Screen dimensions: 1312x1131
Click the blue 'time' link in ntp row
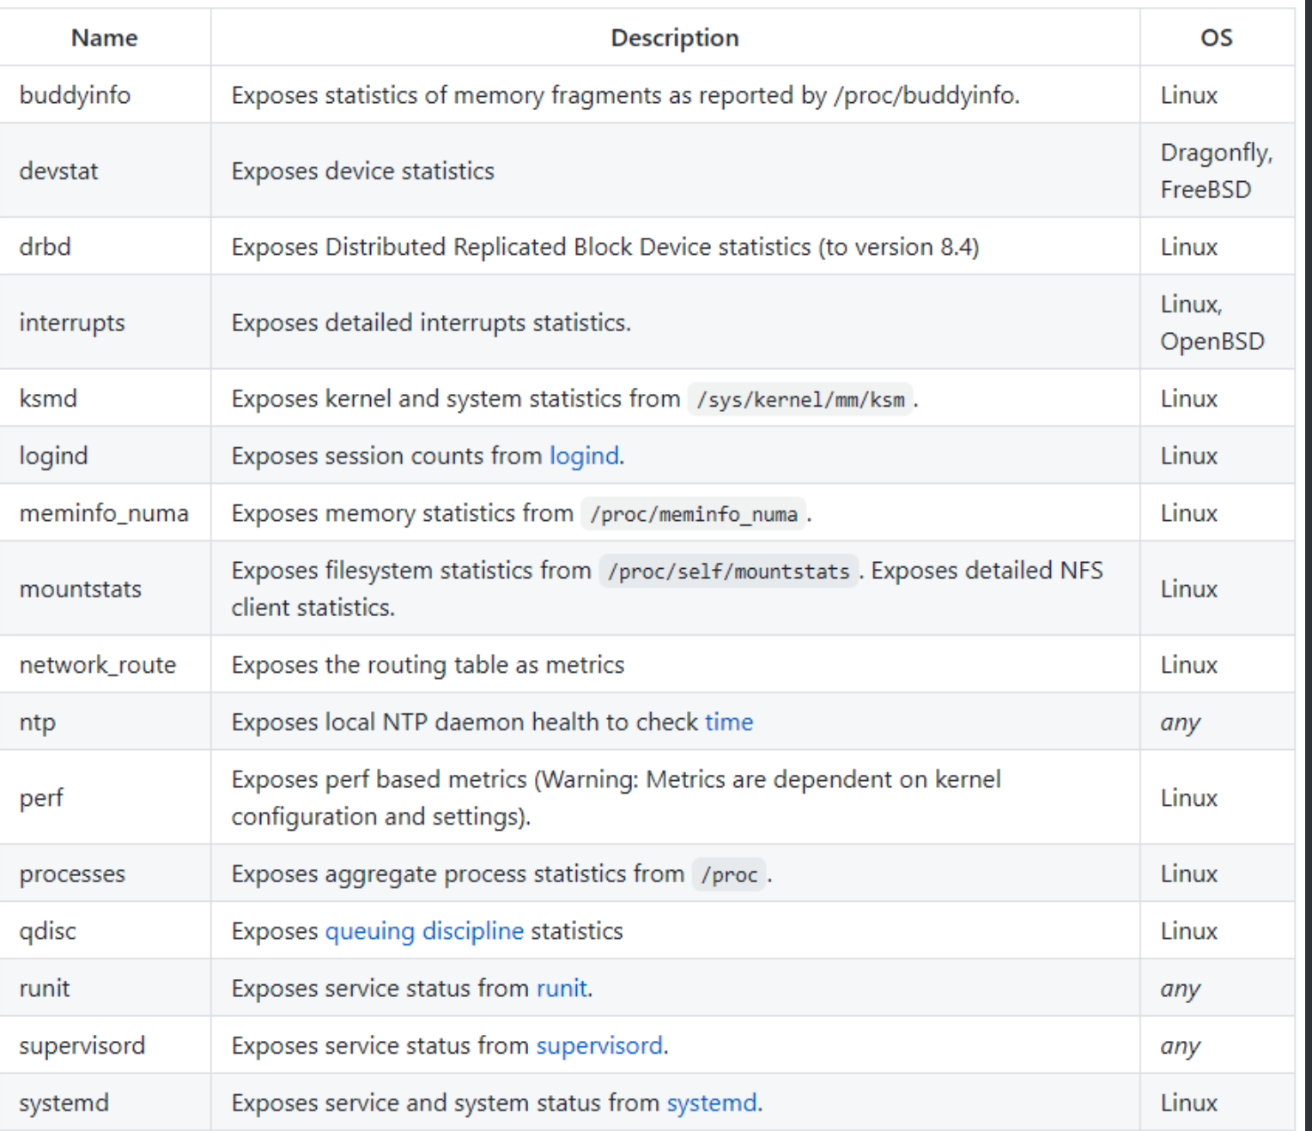[x=729, y=723]
